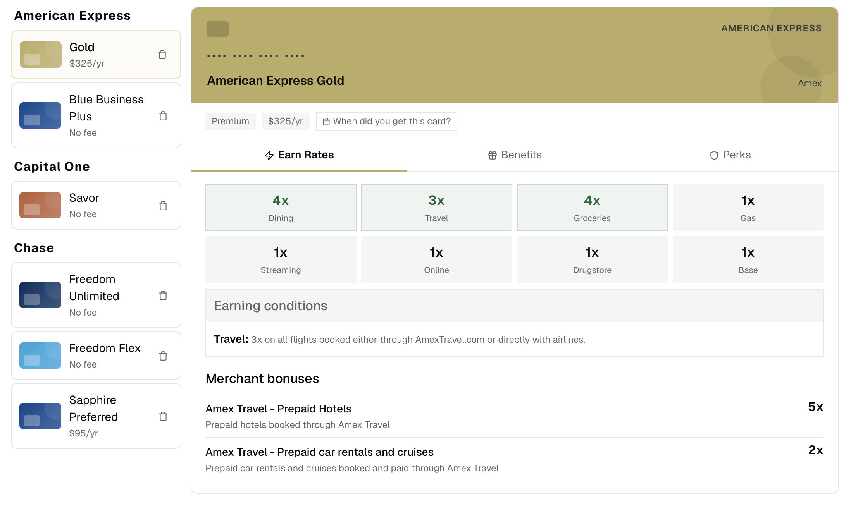Delete Freedom Unlimited using trash icon
851x505 pixels.
coord(163,295)
